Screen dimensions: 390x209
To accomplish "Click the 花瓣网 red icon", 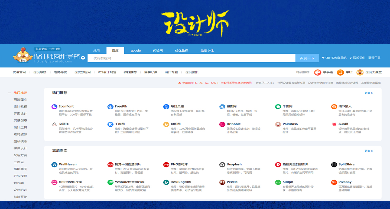I will (x=334, y=124).
